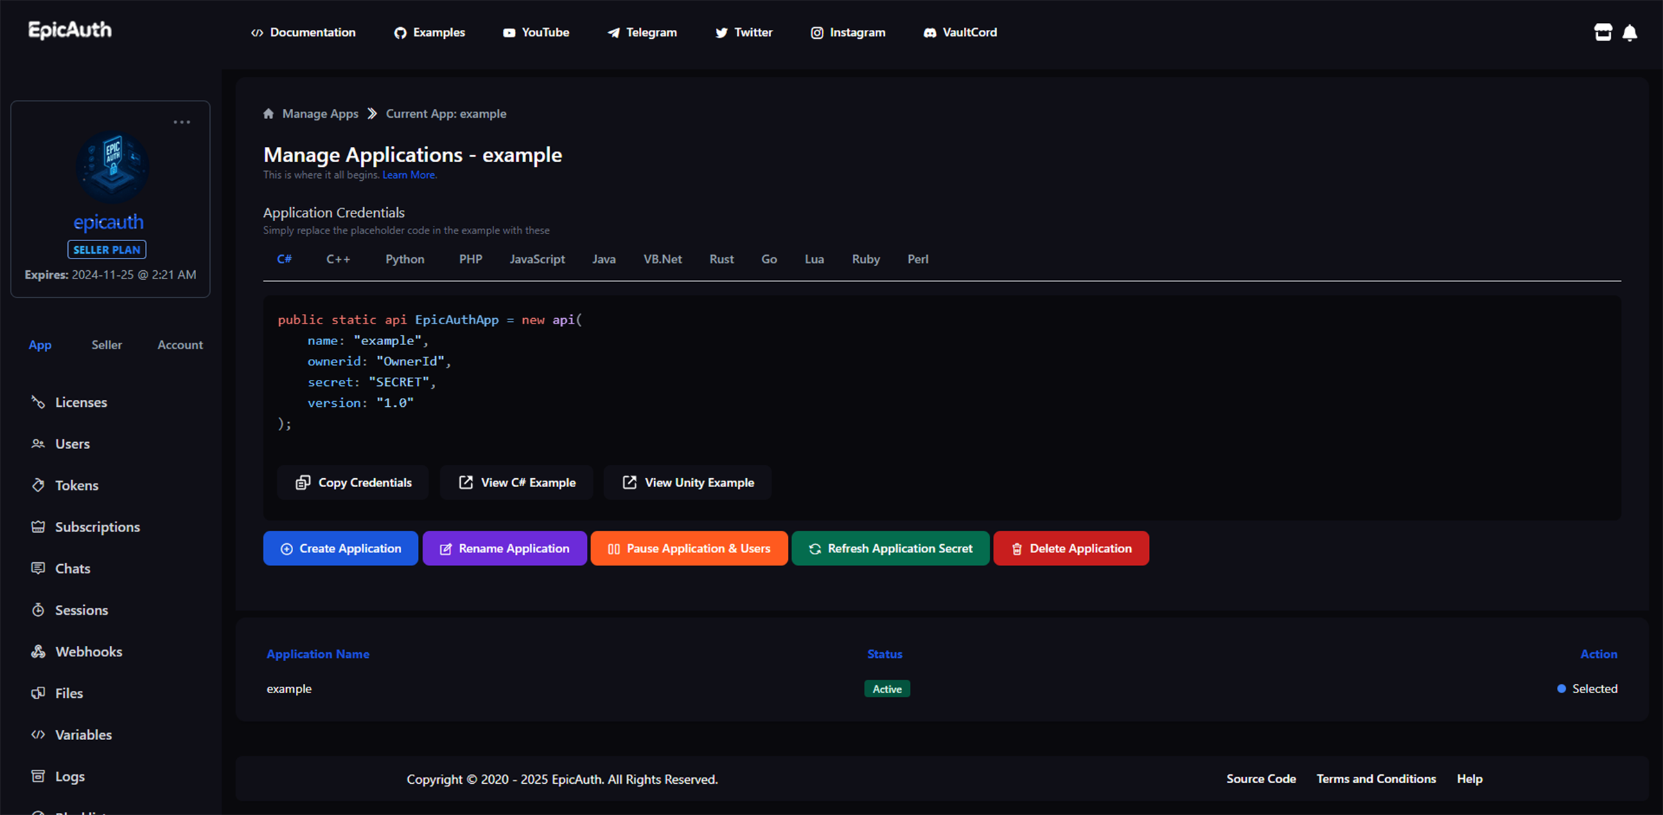Select the PHP credentials tab
Image resolution: width=1663 pixels, height=815 pixels.
point(470,259)
